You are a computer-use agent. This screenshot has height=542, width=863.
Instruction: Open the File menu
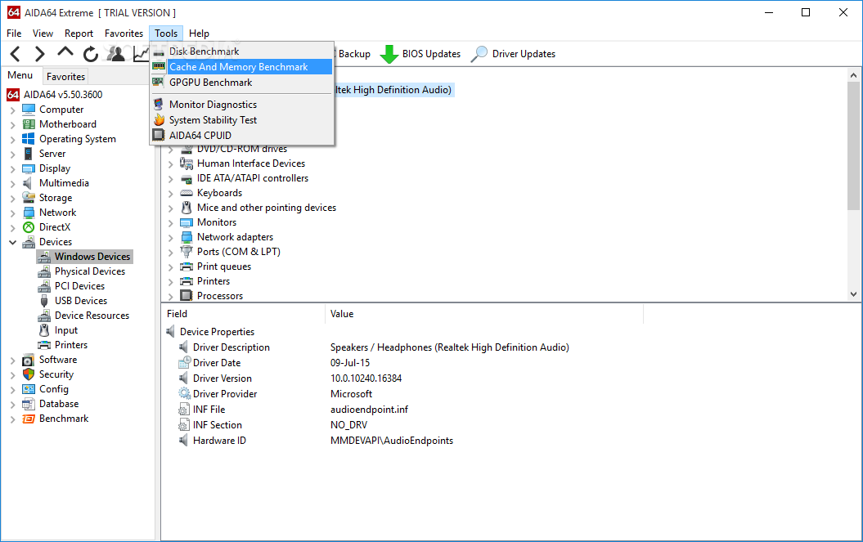(x=14, y=34)
